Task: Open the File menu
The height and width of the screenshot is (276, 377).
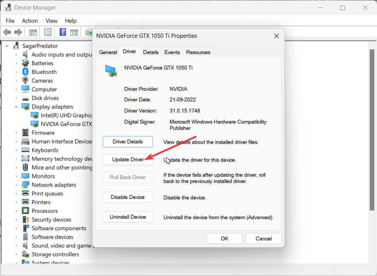Action: [x=10, y=21]
